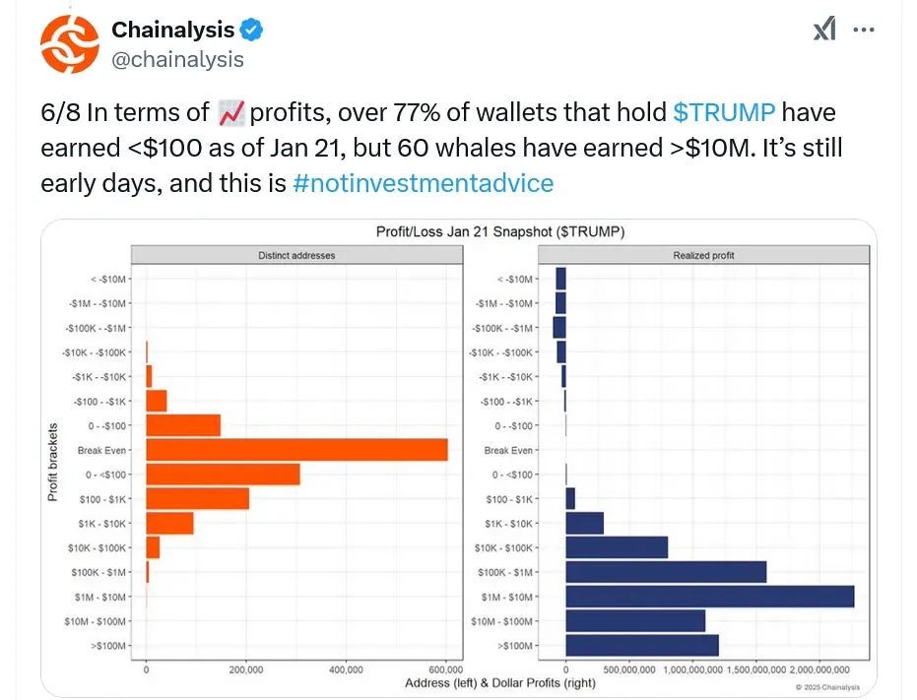Open the #notinvestmentadvice hashtag
Viewport: 917px width, 700px height.
(x=424, y=183)
